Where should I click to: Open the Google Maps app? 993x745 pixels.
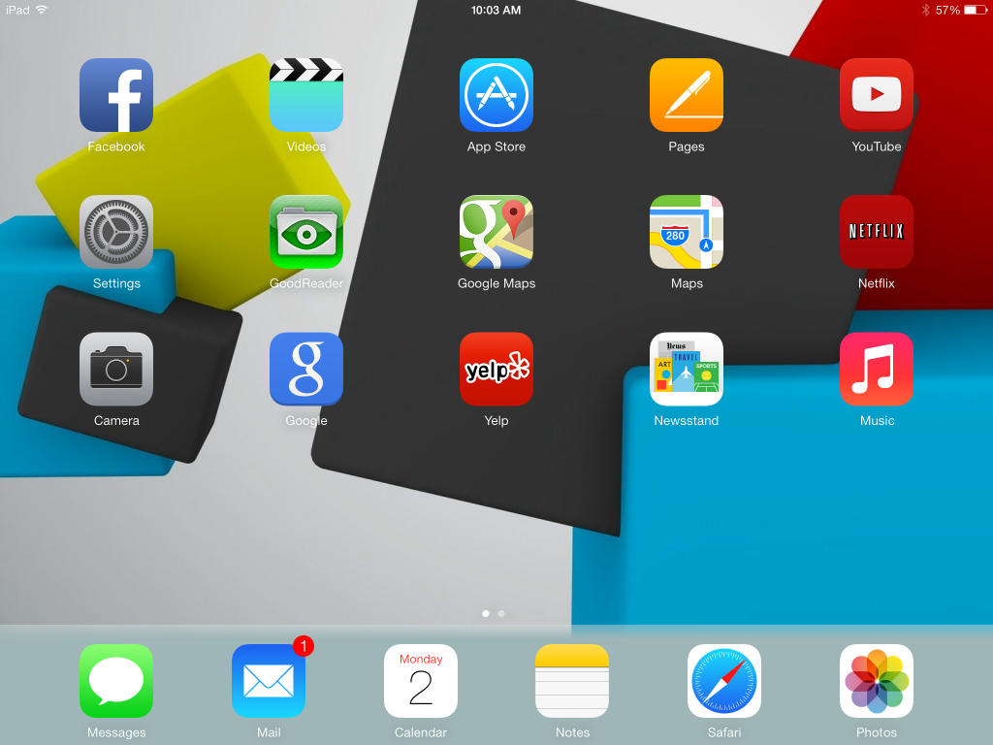[496, 232]
